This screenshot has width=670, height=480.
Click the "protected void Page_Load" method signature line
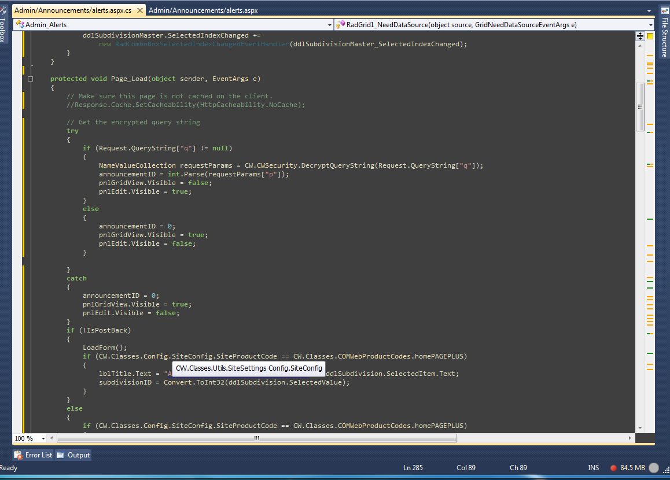coord(156,79)
